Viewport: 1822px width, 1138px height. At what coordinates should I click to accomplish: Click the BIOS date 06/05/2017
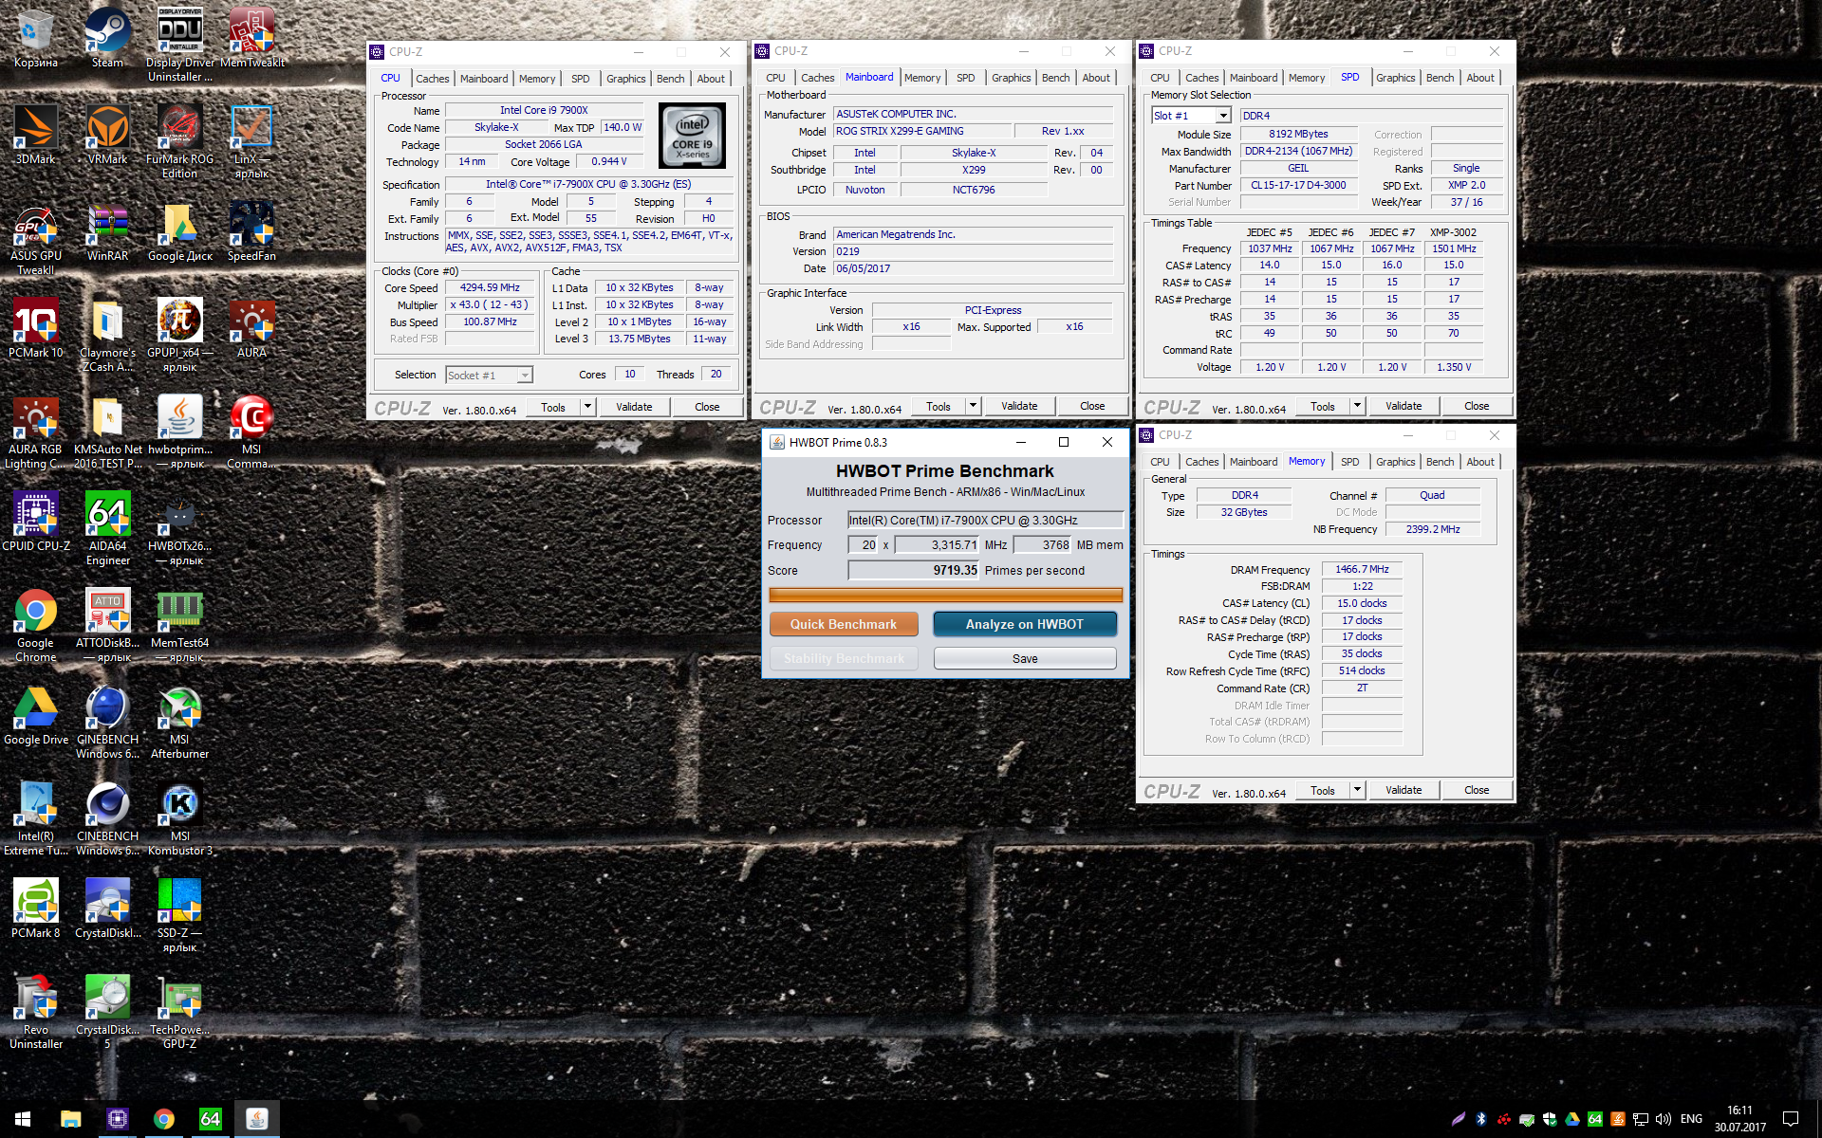tap(863, 268)
